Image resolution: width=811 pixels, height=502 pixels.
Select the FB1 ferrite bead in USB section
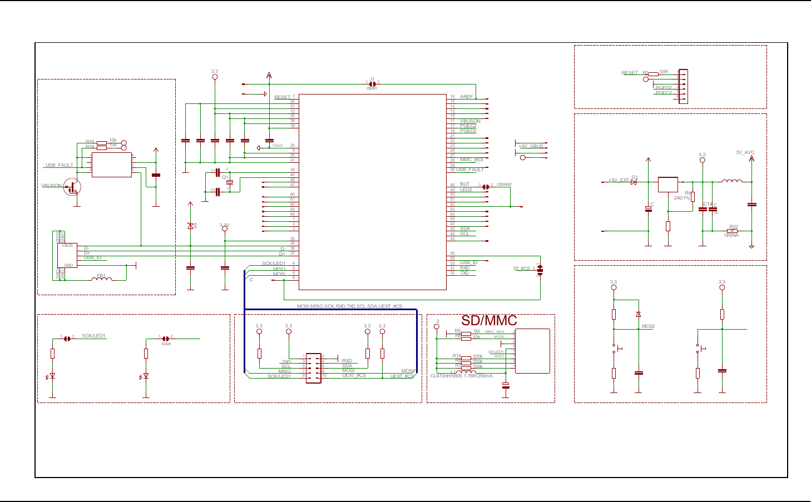tap(101, 279)
